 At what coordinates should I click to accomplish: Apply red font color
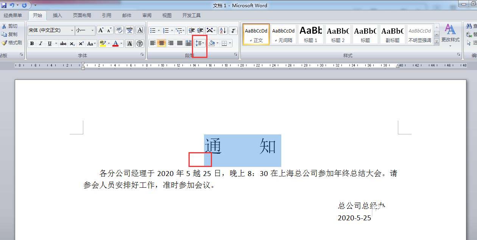(x=115, y=44)
